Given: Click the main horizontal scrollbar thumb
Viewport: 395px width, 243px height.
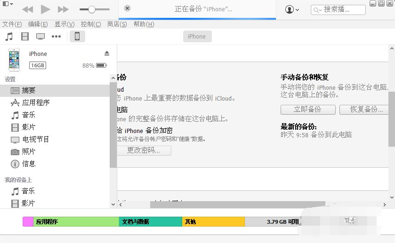Looking at the screenshot, I should 238,205.
